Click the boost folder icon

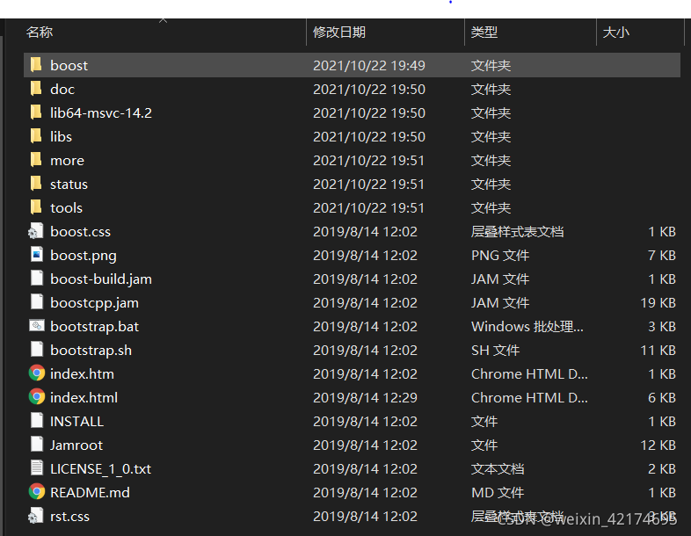pyautogui.click(x=36, y=65)
